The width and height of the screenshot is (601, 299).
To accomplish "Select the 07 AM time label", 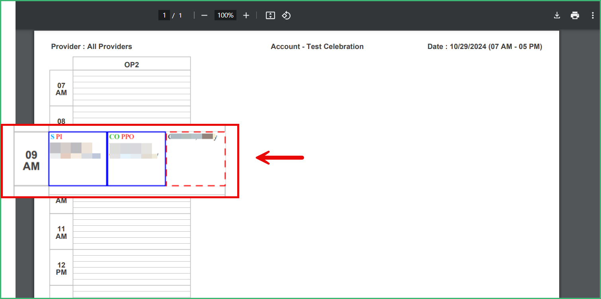I will click(x=61, y=89).
